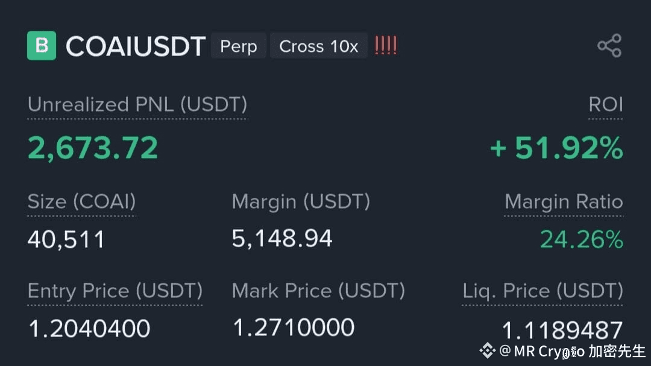Image resolution: width=651 pixels, height=366 pixels.
Task: Open the COAIUSDT symbol name
Action: (136, 46)
